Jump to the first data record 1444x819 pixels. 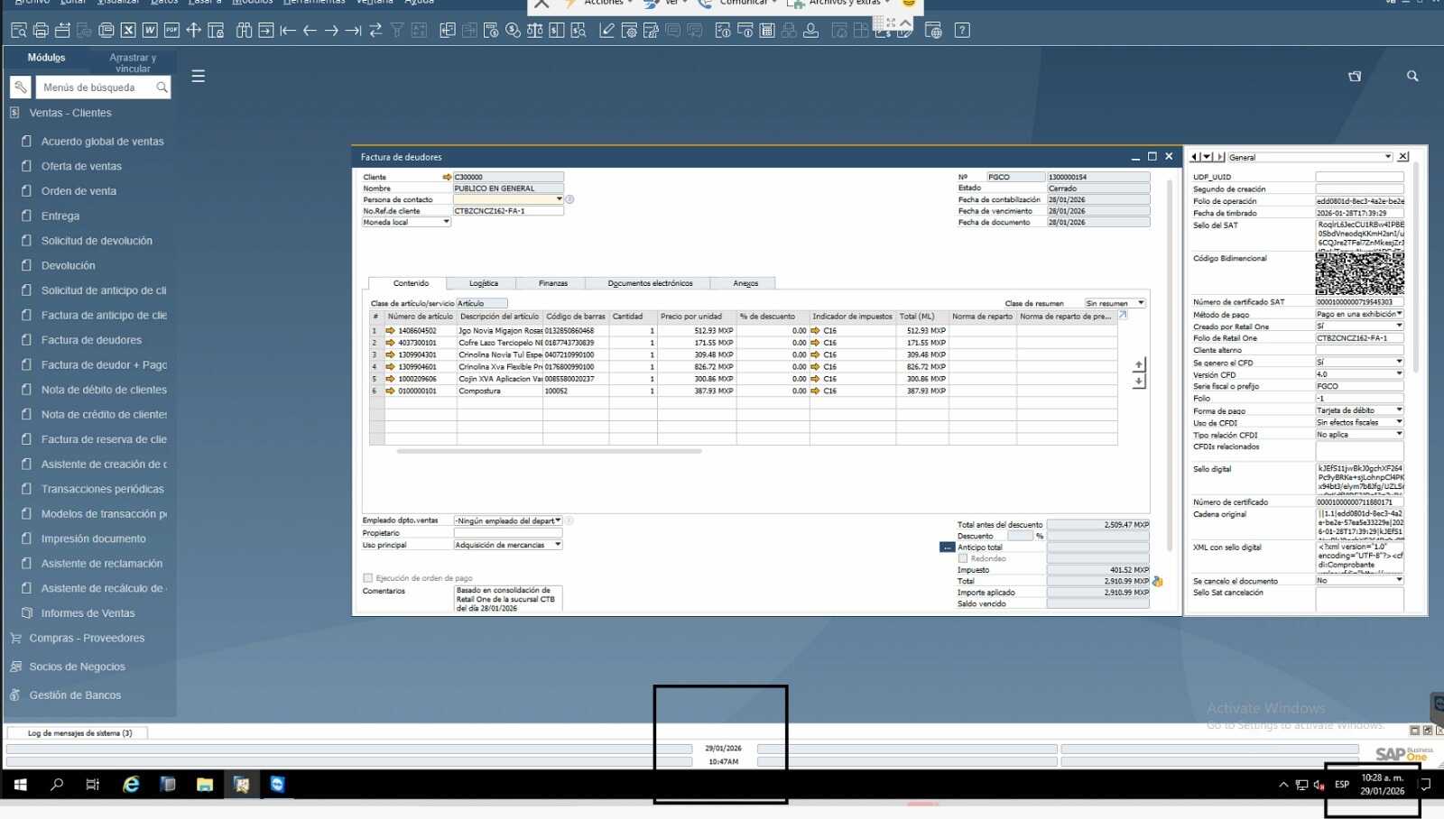pos(288,31)
